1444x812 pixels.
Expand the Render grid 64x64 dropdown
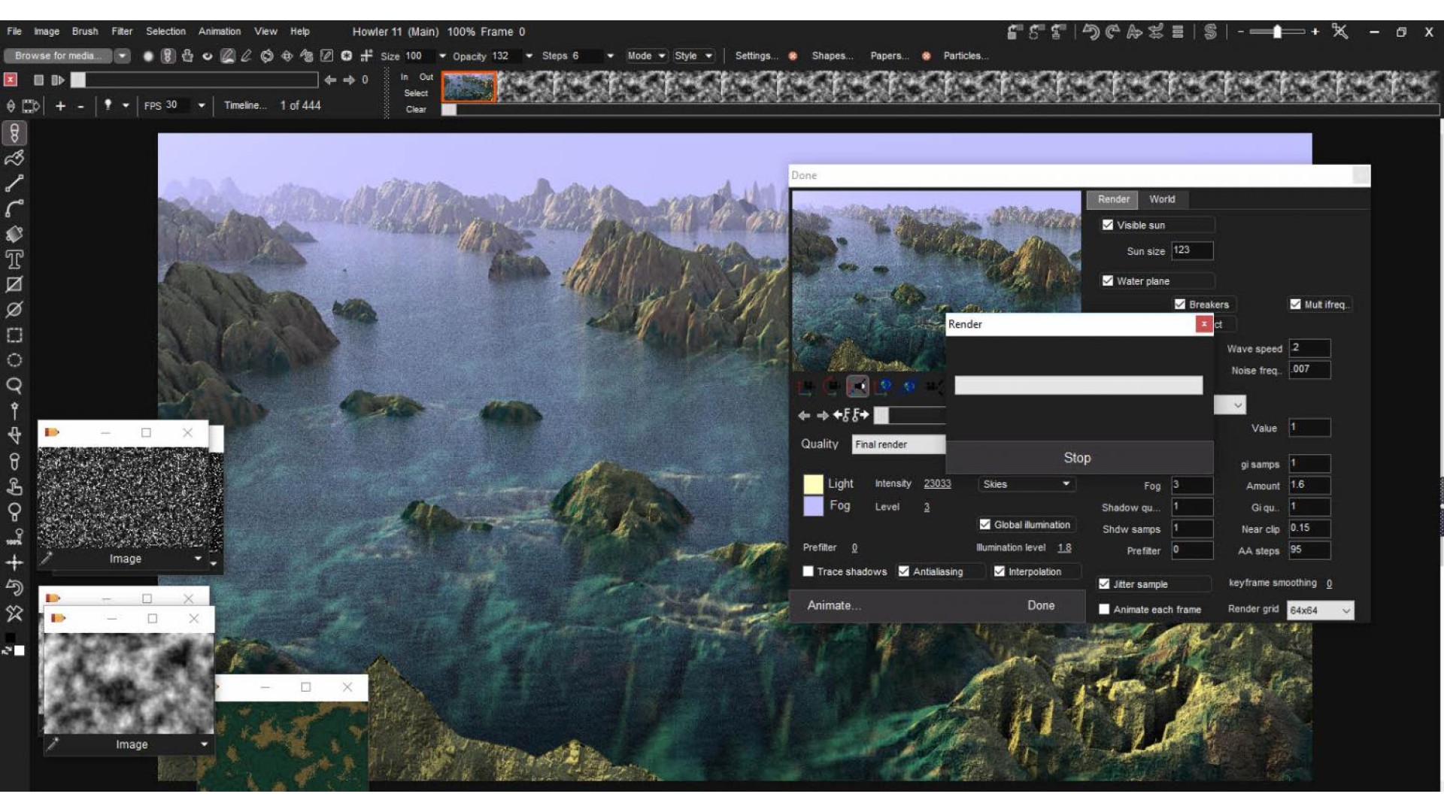click(x=1321, y=611)
